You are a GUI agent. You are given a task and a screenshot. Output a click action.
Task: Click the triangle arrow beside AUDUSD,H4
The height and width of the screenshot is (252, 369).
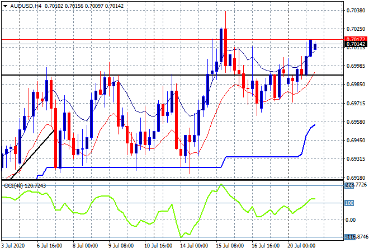pos(5,6)
